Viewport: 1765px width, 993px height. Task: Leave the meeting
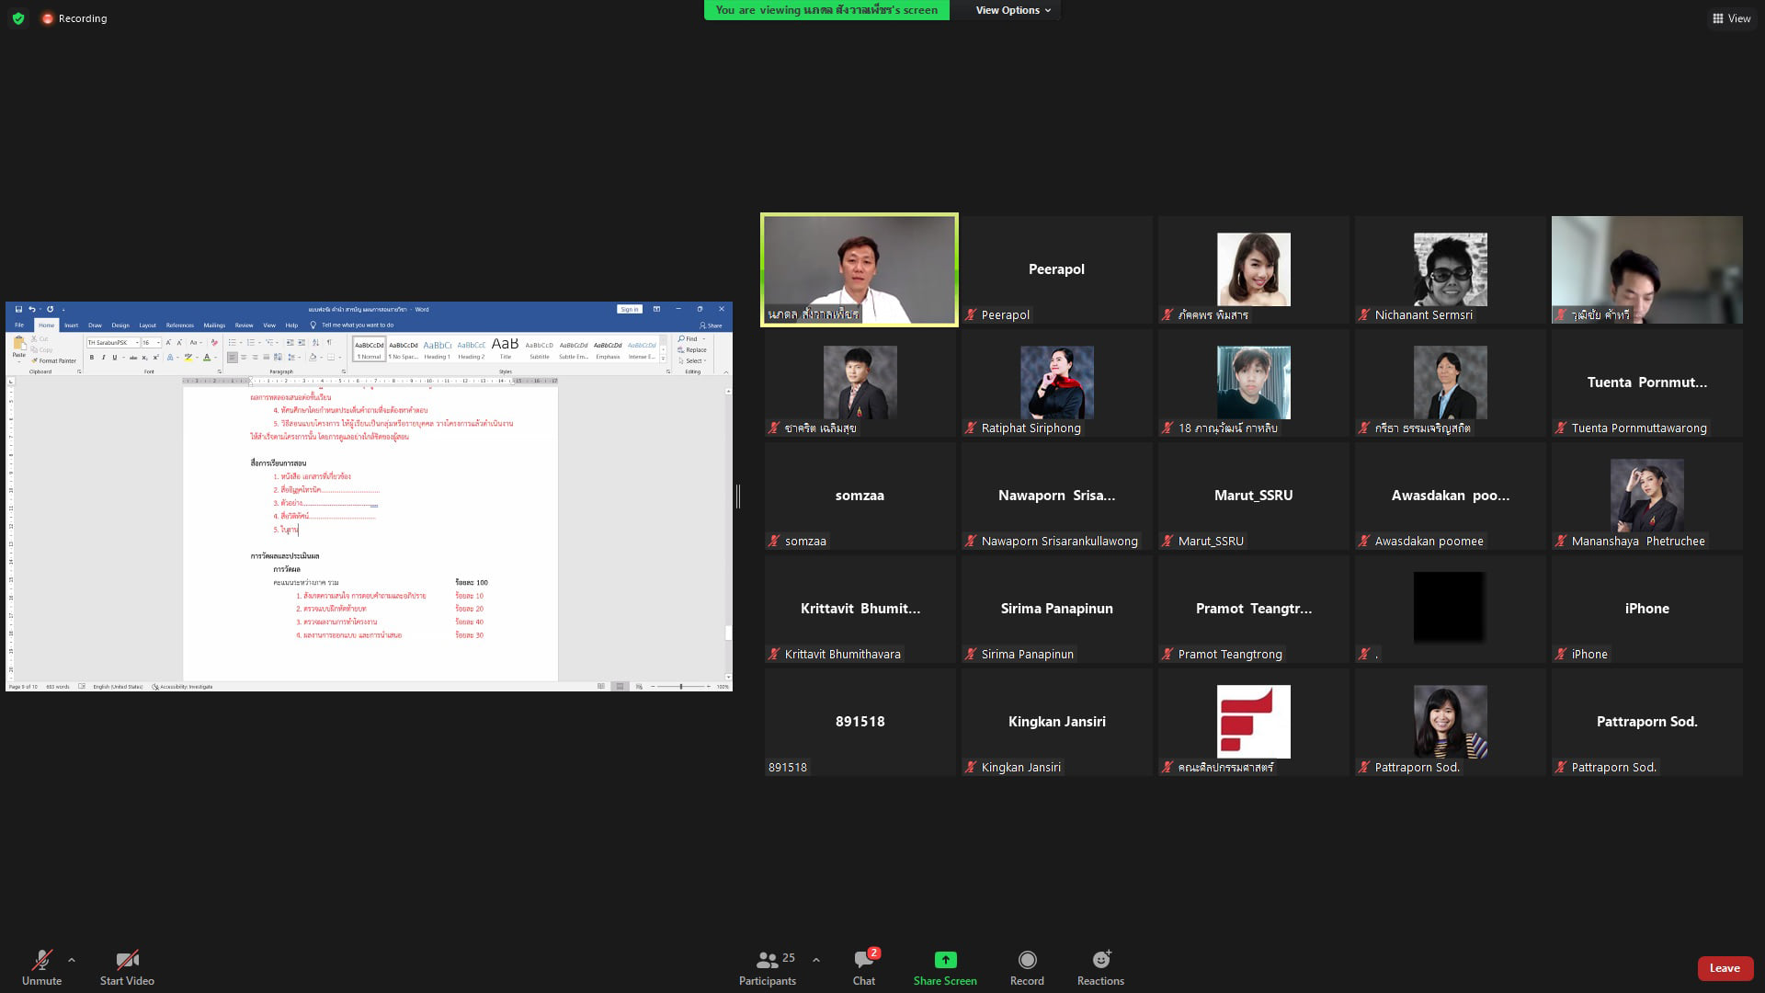(1724, 967)
